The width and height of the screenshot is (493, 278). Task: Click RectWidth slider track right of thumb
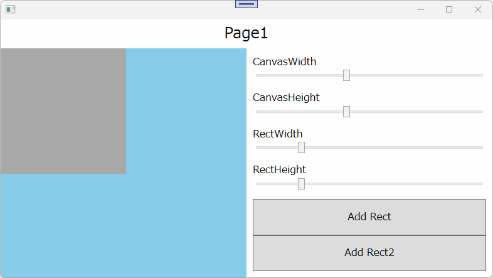389,147
